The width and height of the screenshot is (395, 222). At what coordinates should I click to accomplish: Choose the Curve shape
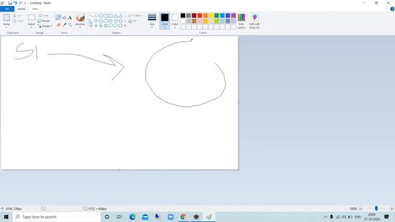point(96,16)
